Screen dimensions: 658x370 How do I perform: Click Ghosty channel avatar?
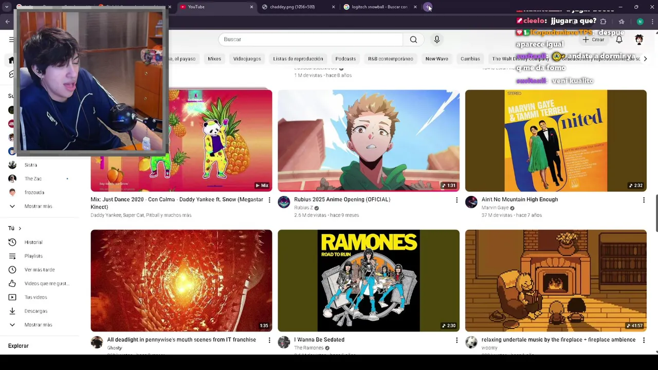coord(97,342)
